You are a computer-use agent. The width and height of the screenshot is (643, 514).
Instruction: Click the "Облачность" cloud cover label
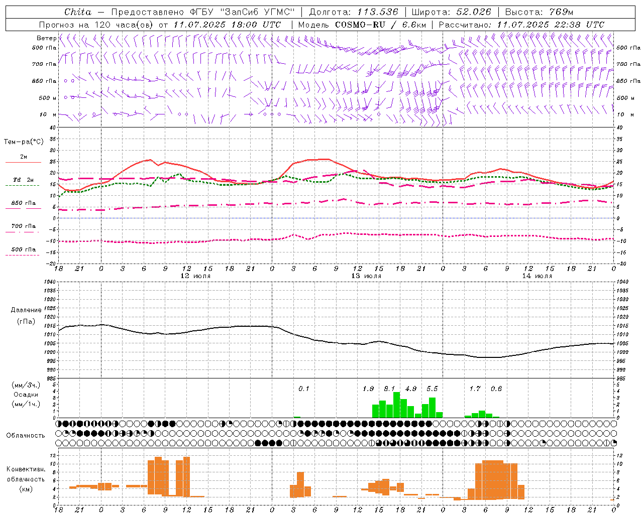[x=26, y=436]
